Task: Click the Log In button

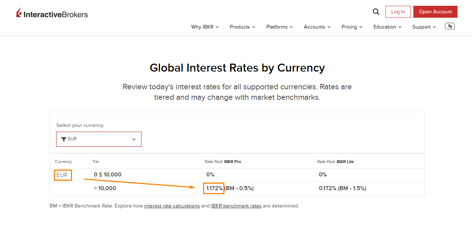Action: pos(398,12)
